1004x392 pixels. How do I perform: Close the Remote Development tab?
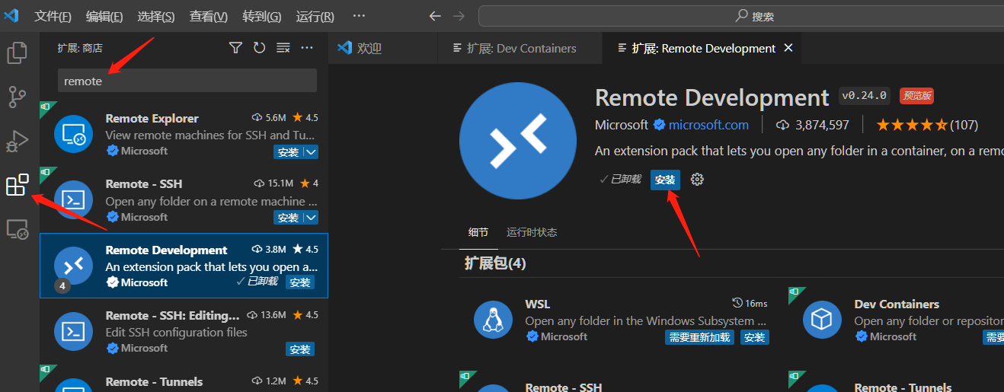pyautogui.click(x=788, y=48)
